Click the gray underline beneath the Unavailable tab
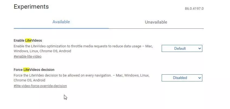Viewport: 230px width, 109px height. point(156,28)
